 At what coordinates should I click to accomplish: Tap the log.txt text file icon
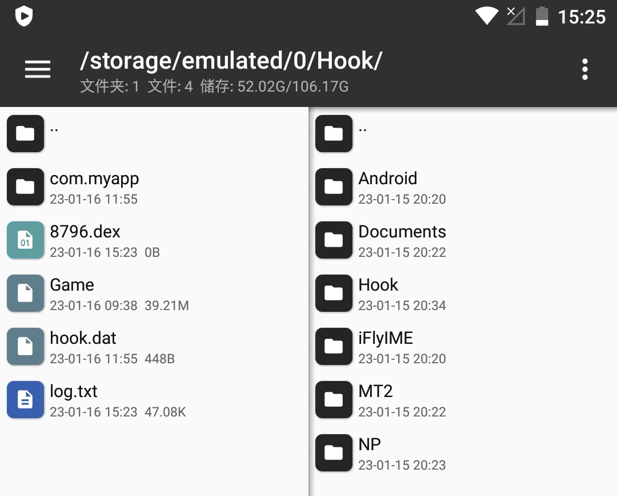tap(25, 400)
